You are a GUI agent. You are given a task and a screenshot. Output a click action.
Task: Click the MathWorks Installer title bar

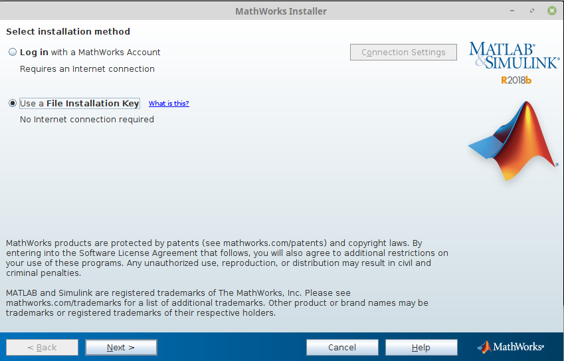281,11
